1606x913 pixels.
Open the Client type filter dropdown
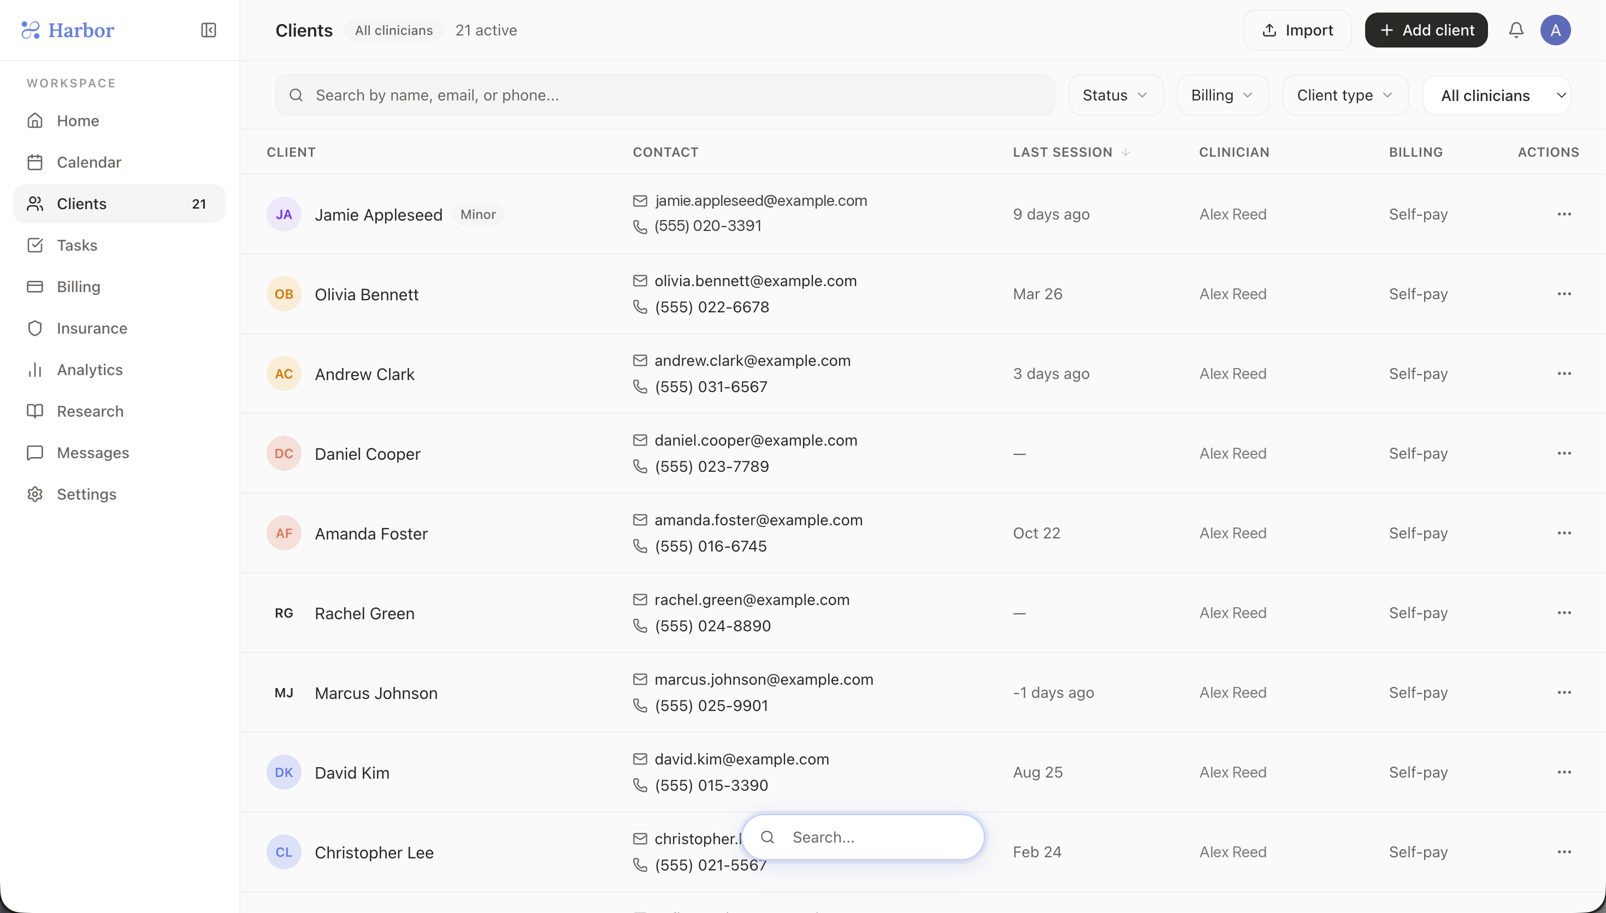point(1346,96)
